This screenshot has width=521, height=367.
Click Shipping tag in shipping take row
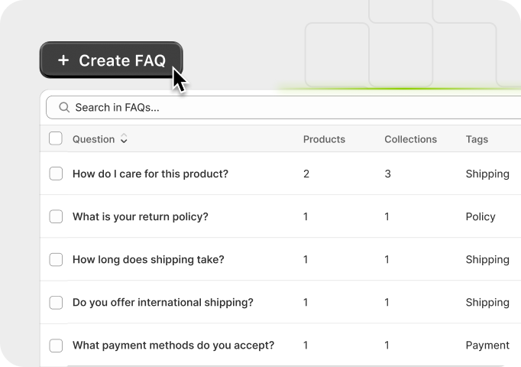[x=487, y=260]
